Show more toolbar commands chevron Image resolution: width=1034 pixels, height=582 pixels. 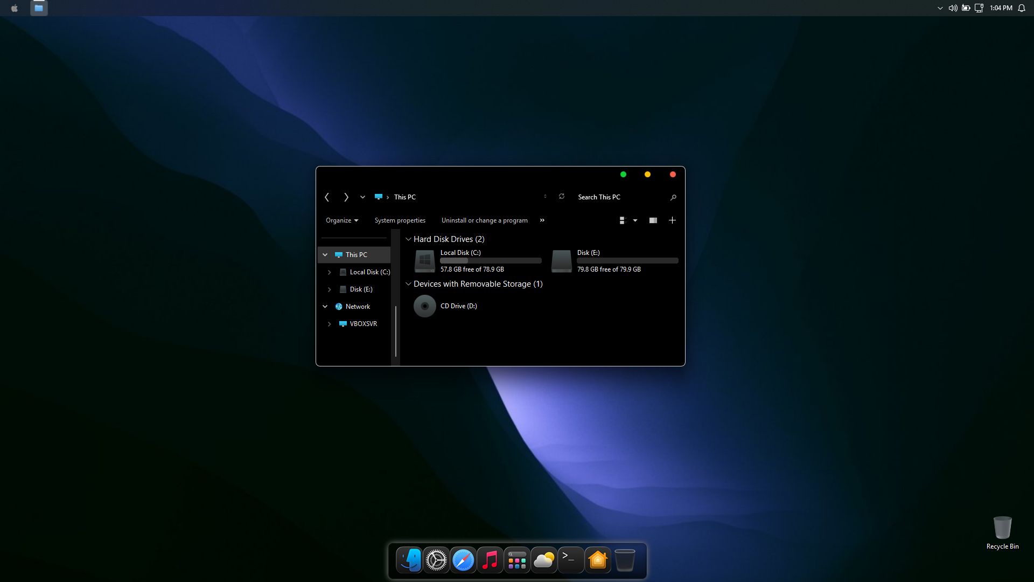pyautogui.click(x=542, y=220)
